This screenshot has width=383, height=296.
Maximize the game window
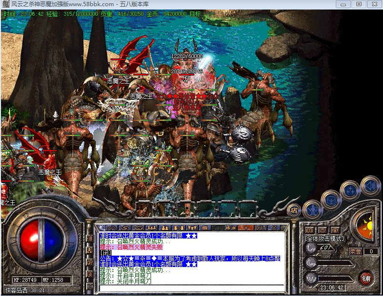coord(359,4)
